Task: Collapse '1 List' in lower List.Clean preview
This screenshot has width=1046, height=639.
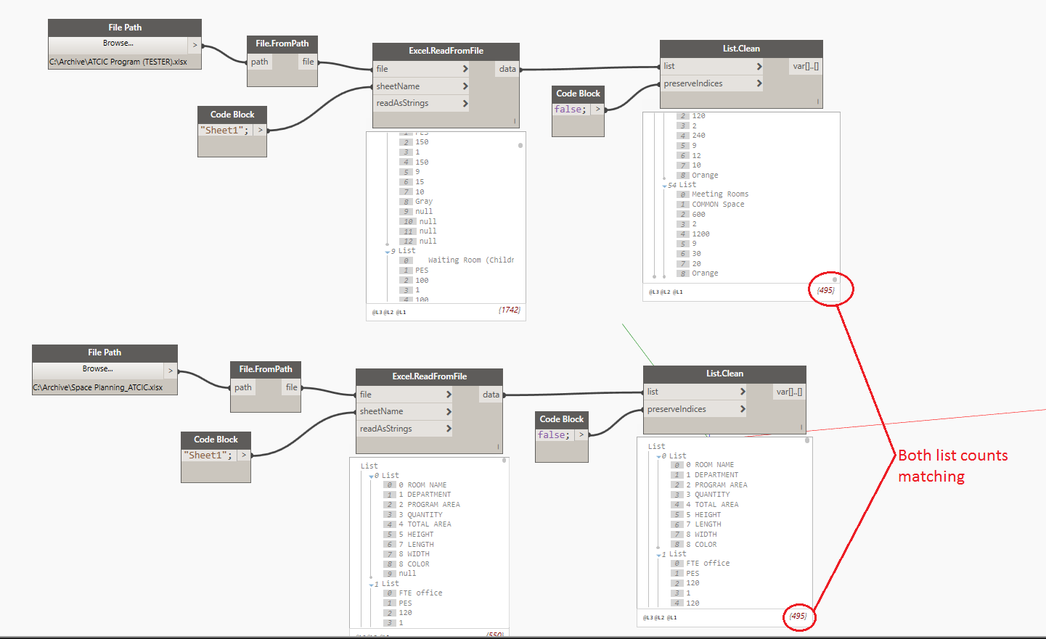Action: [658, 555]
